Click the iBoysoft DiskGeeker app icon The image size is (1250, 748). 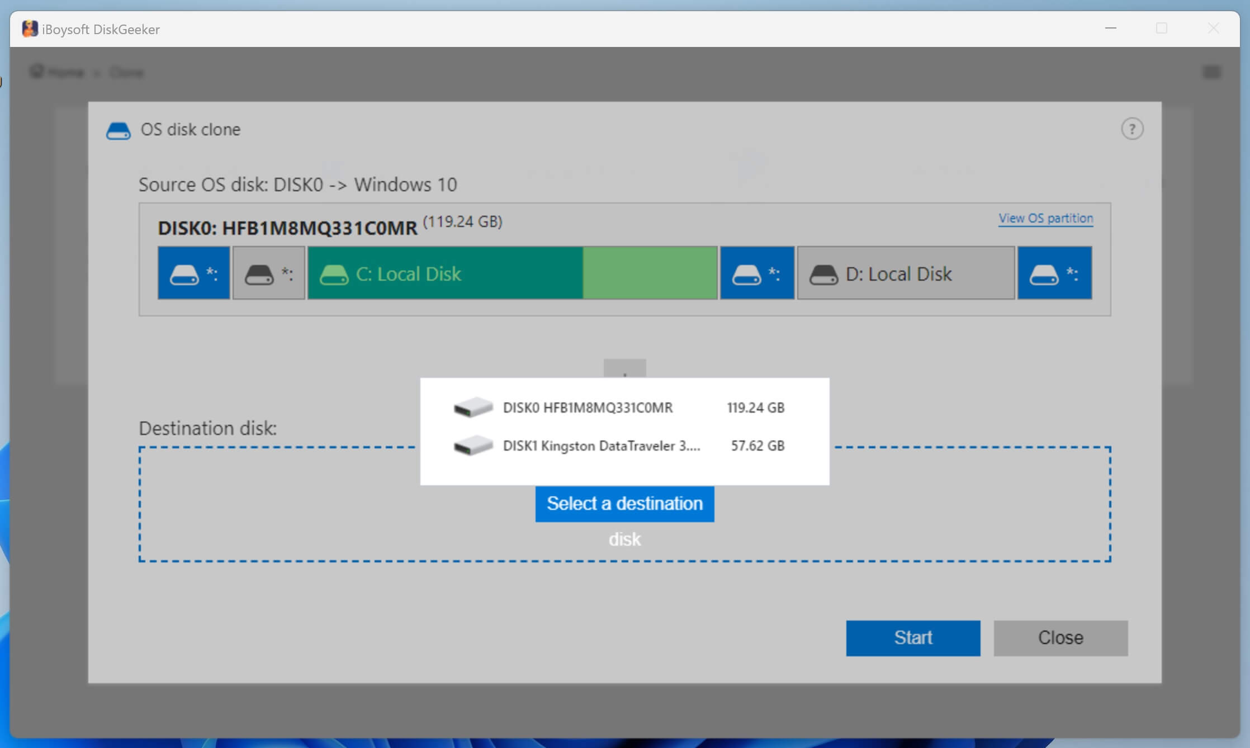coord(30,29)
